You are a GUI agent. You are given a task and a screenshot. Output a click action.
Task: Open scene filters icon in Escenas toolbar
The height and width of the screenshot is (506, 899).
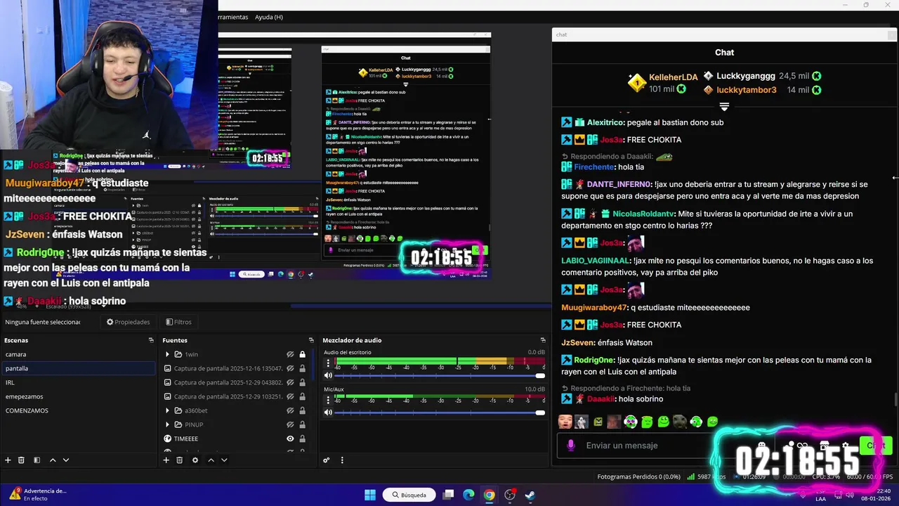[x=37, y=460]
